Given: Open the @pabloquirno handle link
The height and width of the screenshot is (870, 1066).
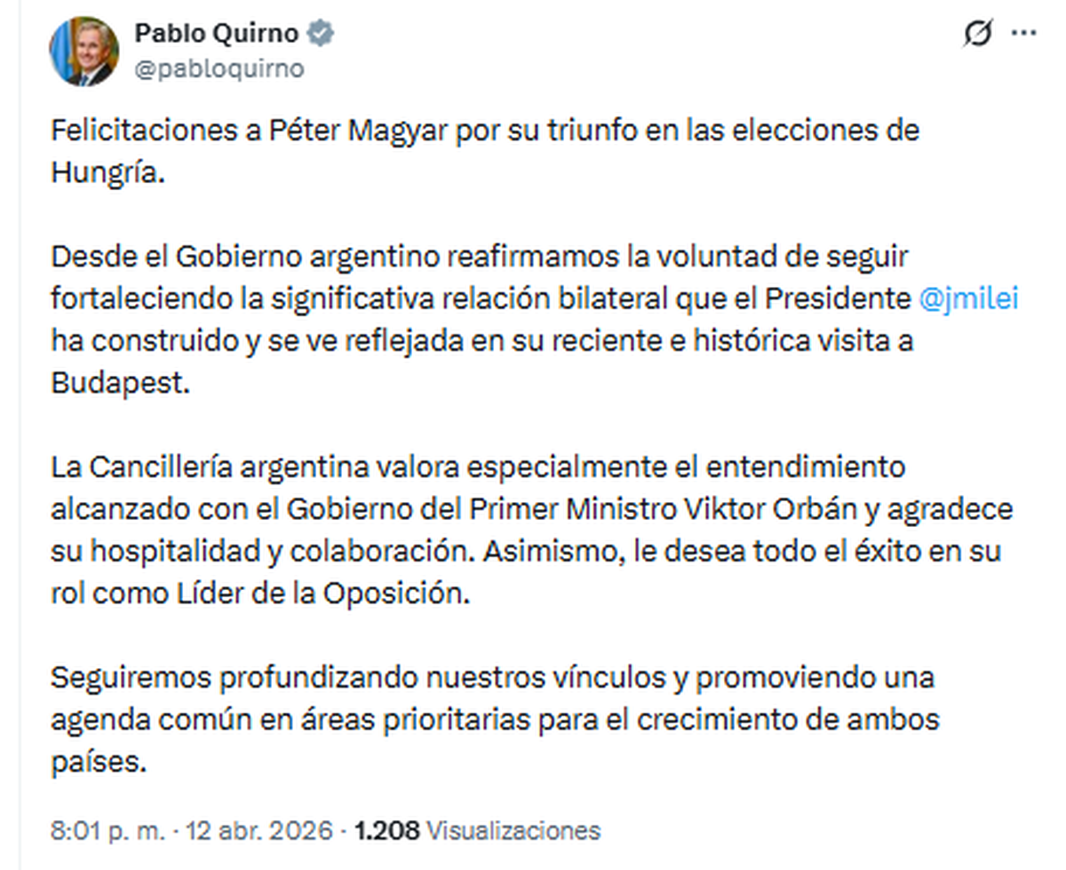Looking at the screenshot, I should pyautogui.click(x=219, y=69).
